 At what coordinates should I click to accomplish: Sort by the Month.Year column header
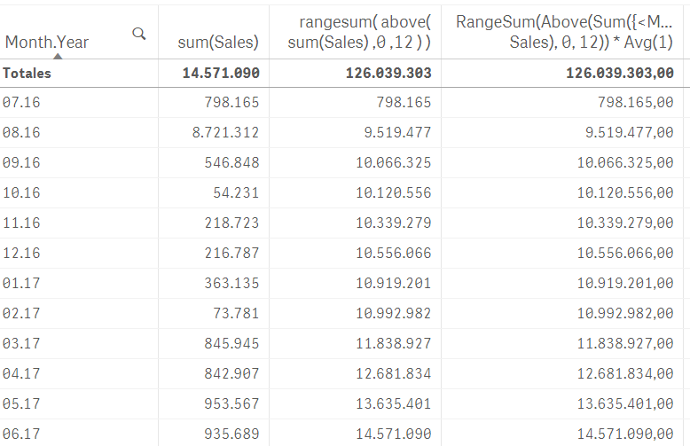pos(47,42)
